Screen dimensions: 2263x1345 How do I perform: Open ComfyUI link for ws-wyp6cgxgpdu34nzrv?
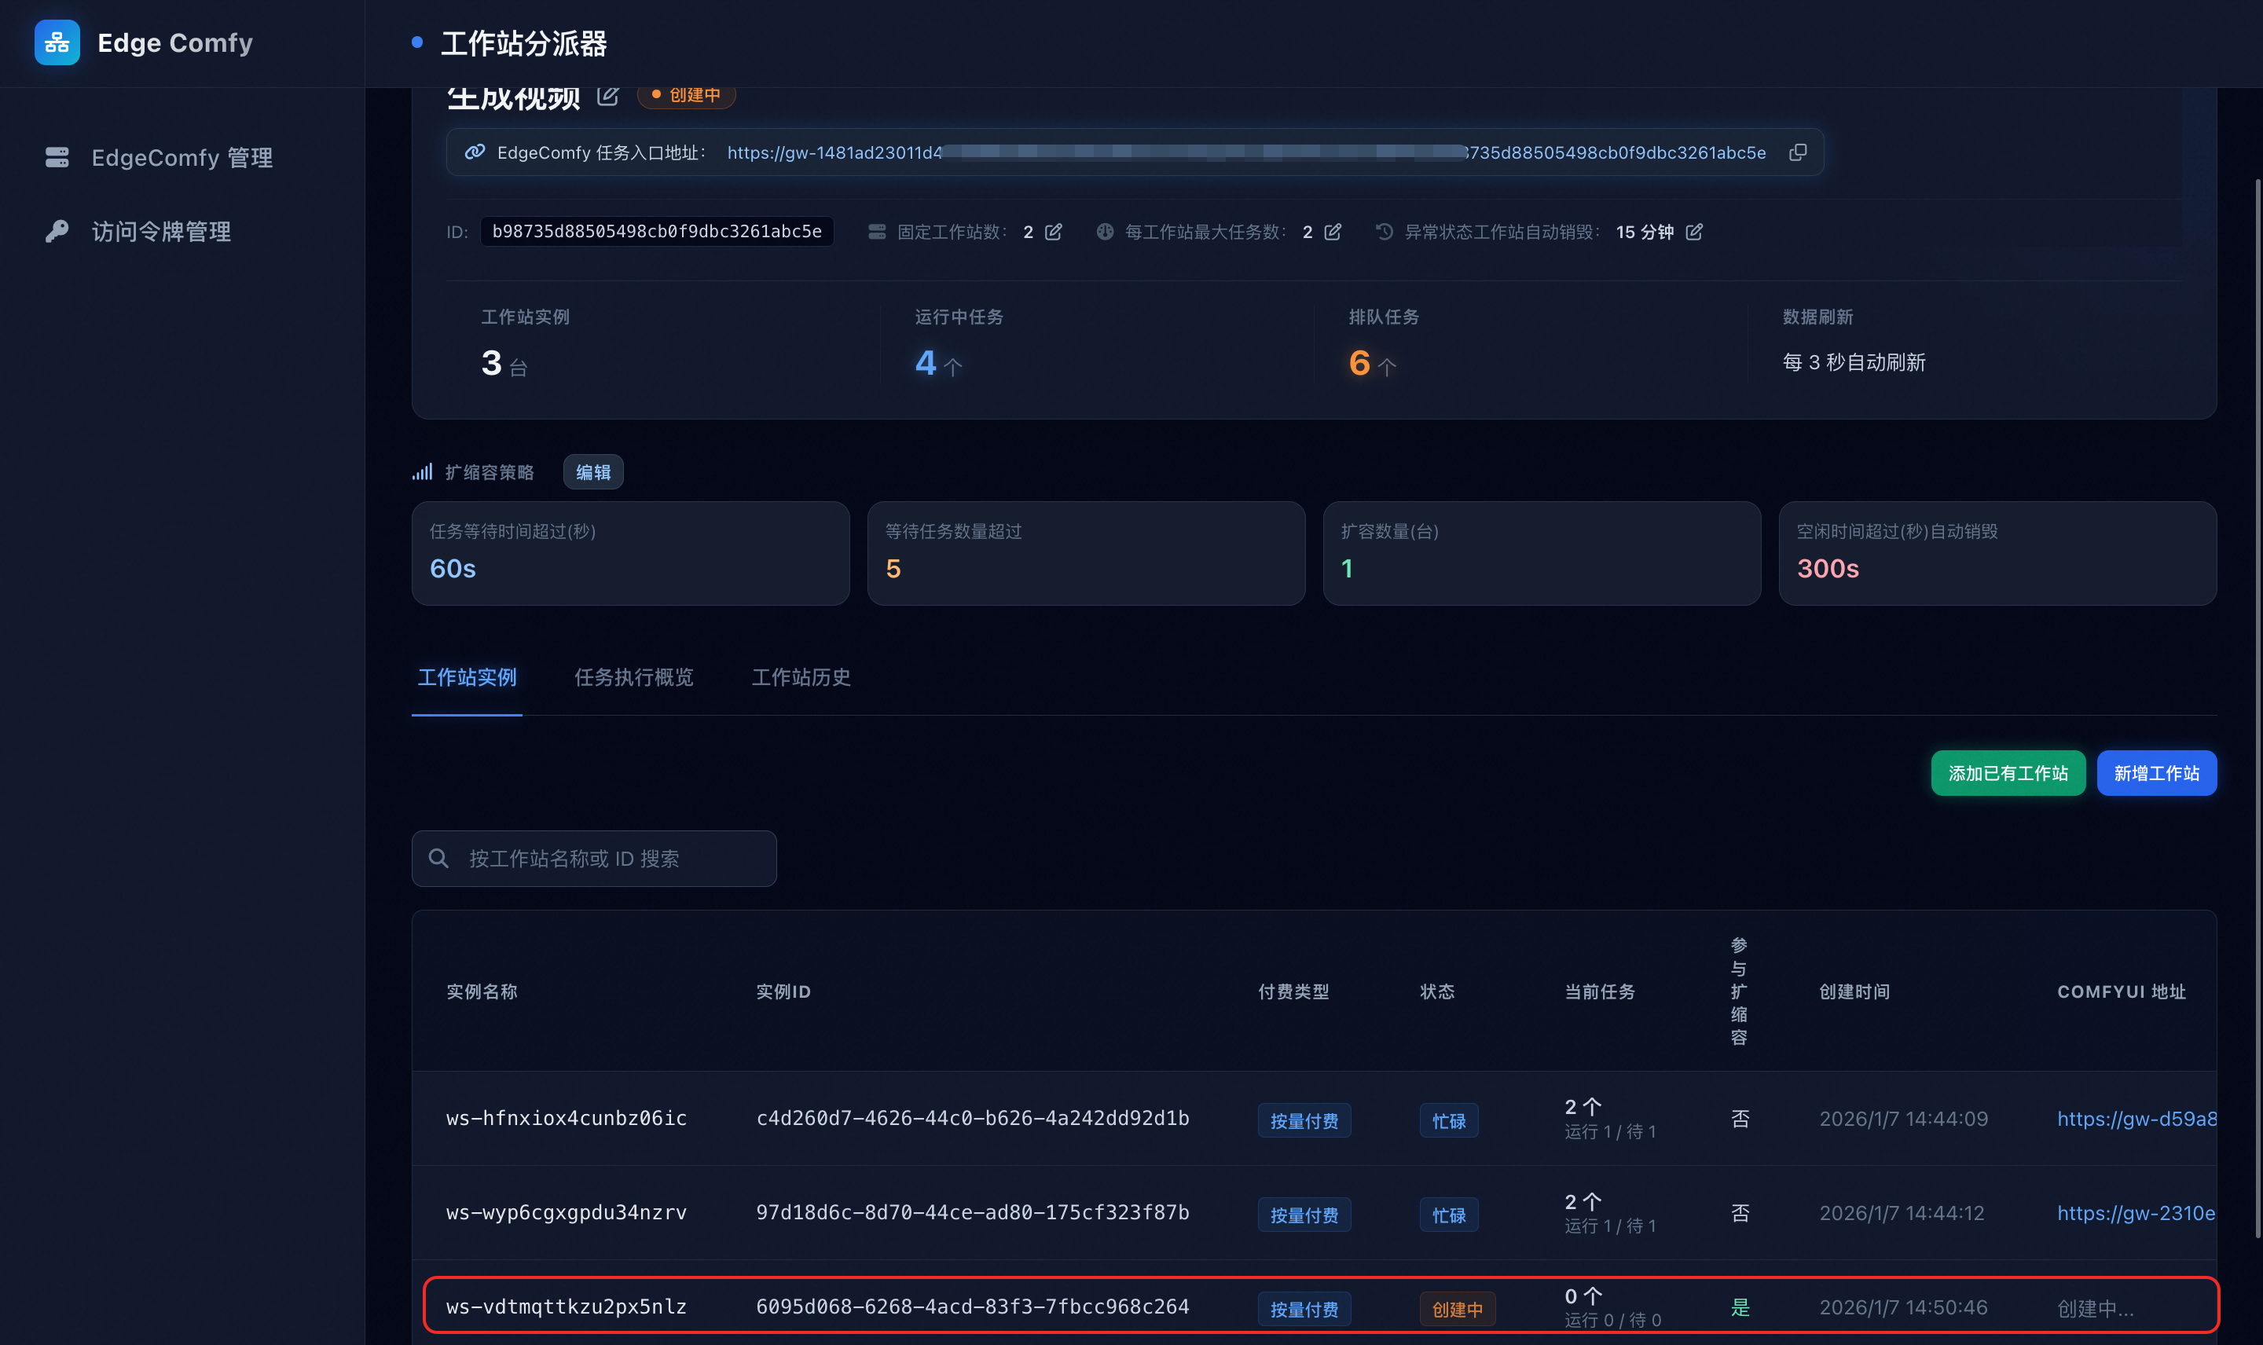tap(2135, 1213)
